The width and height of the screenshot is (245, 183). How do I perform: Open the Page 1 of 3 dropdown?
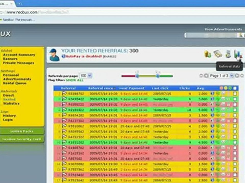(x=222, y=76)
